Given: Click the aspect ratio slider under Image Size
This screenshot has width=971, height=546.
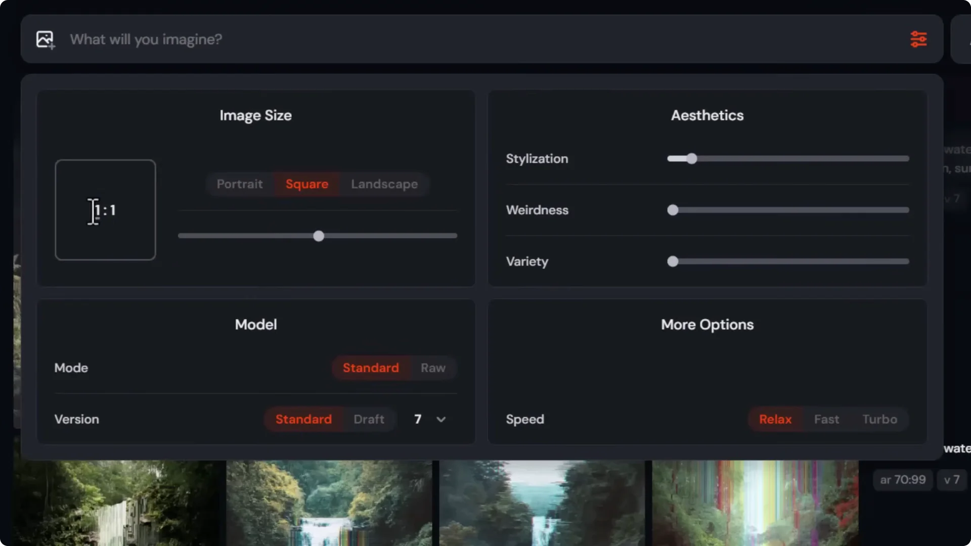Looking at the screenshot, I should click(318, 236).
